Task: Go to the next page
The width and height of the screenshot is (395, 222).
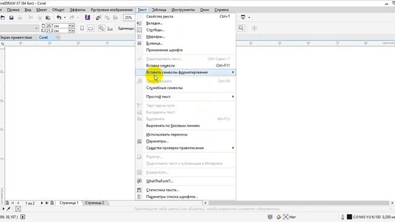Action: [42, 203]
